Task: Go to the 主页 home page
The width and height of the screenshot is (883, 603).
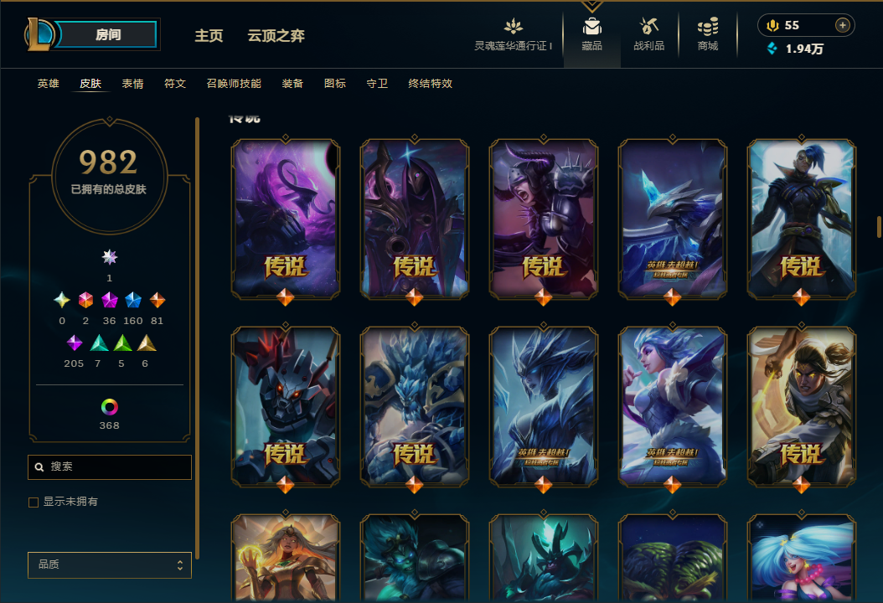Action: point(209,35)
